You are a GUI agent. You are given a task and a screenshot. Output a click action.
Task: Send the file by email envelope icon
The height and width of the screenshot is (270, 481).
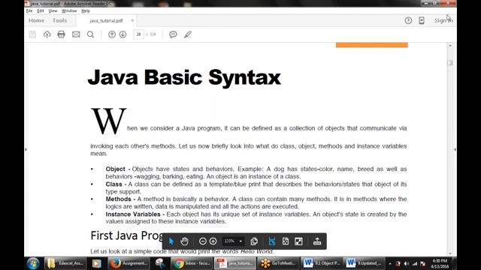tap(76, 34)
